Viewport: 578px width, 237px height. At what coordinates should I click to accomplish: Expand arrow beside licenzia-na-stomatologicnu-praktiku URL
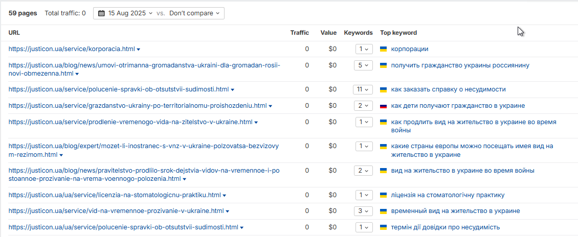pos(225,196)
